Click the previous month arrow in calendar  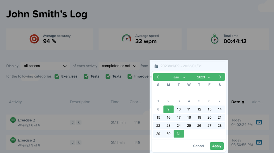click(158, 77)
